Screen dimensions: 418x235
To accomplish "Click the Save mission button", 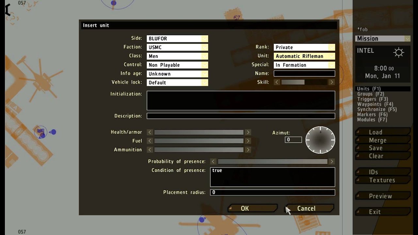I will (x=383, y=148).
